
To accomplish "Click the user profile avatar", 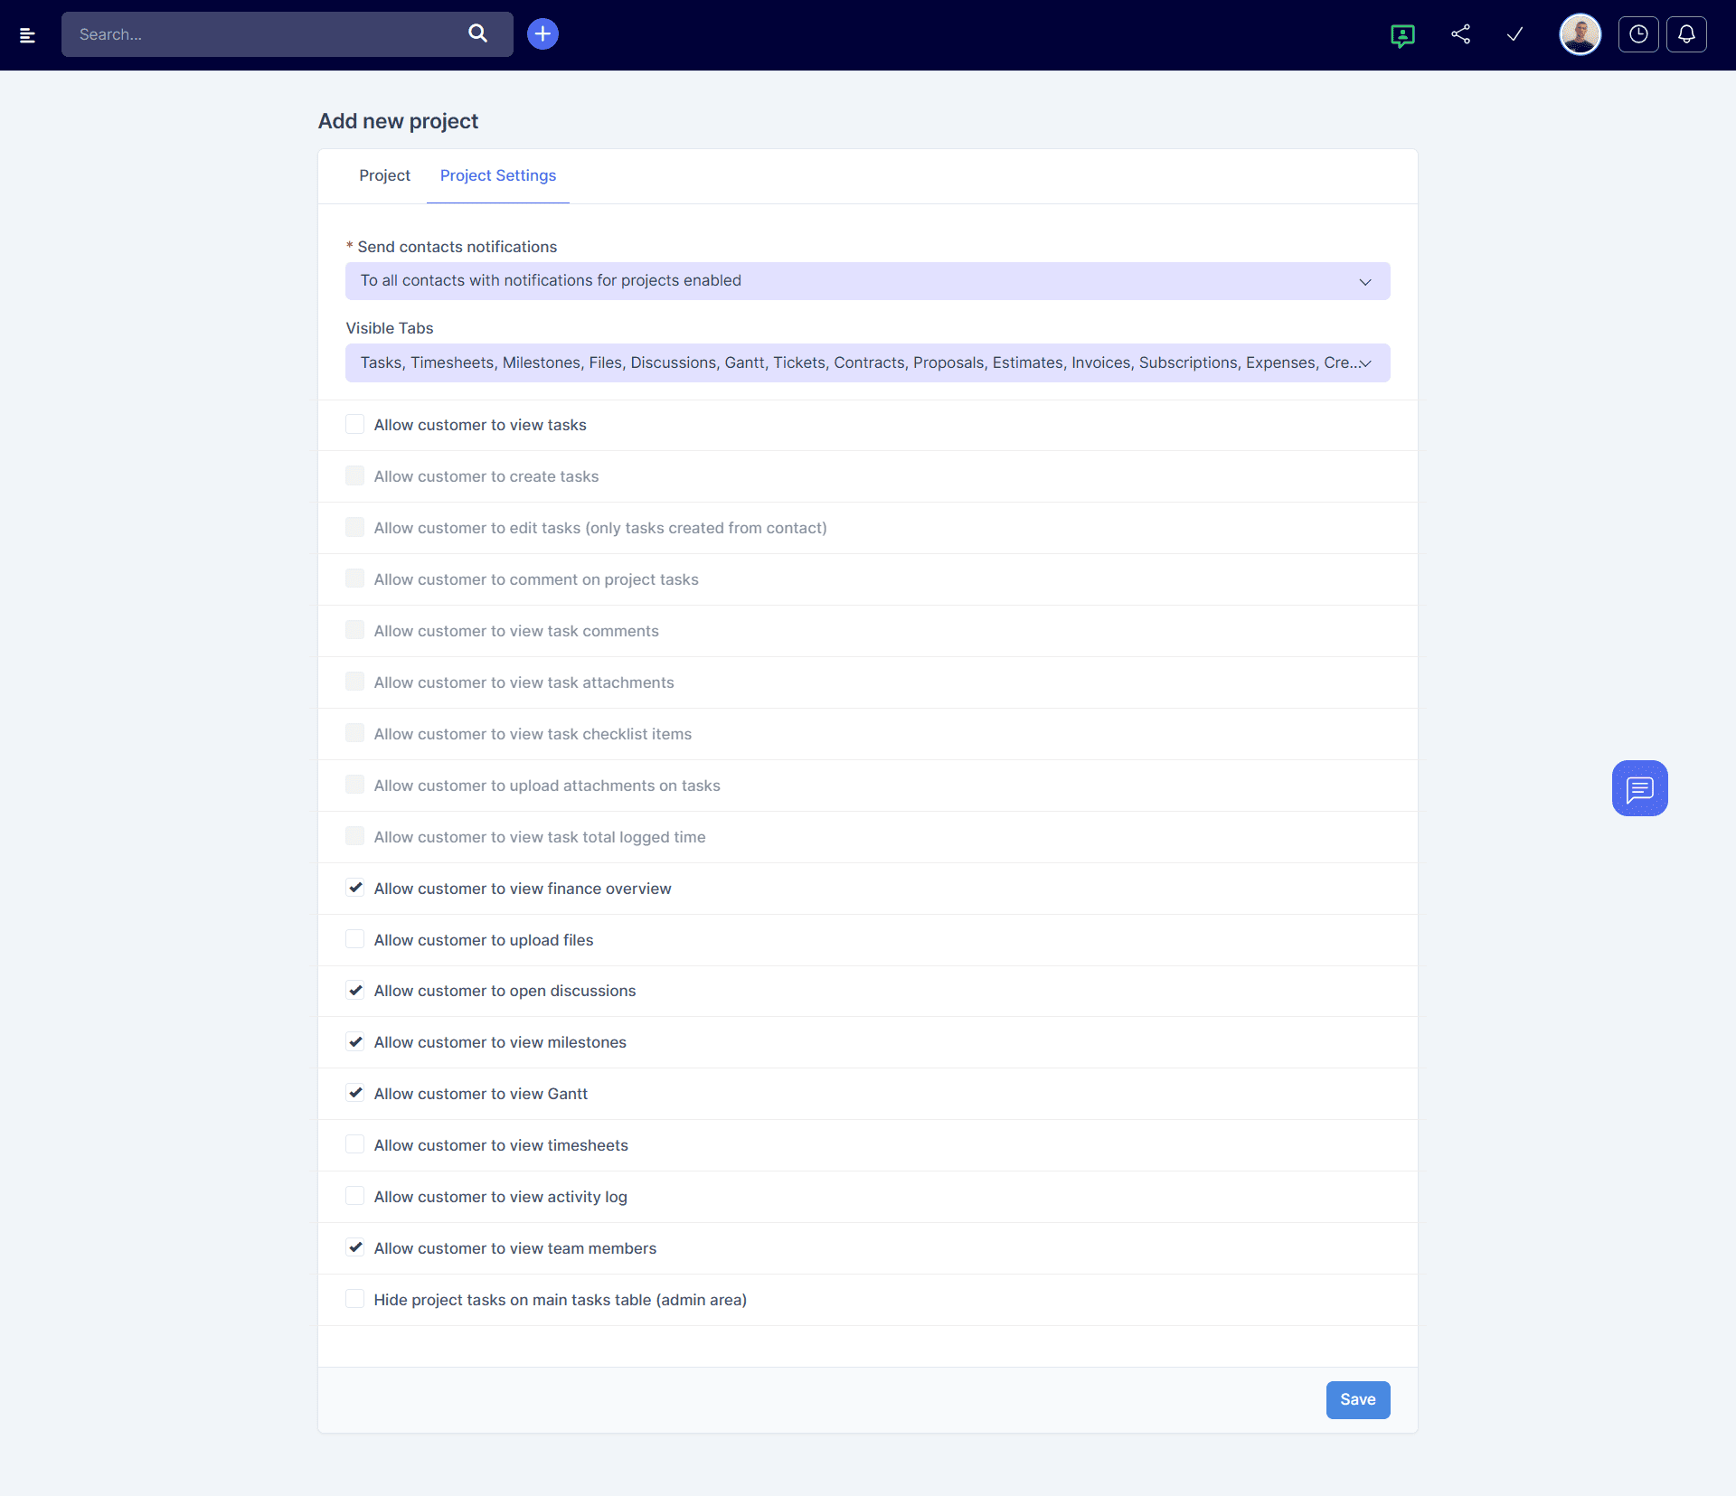I will [1580, 35].
